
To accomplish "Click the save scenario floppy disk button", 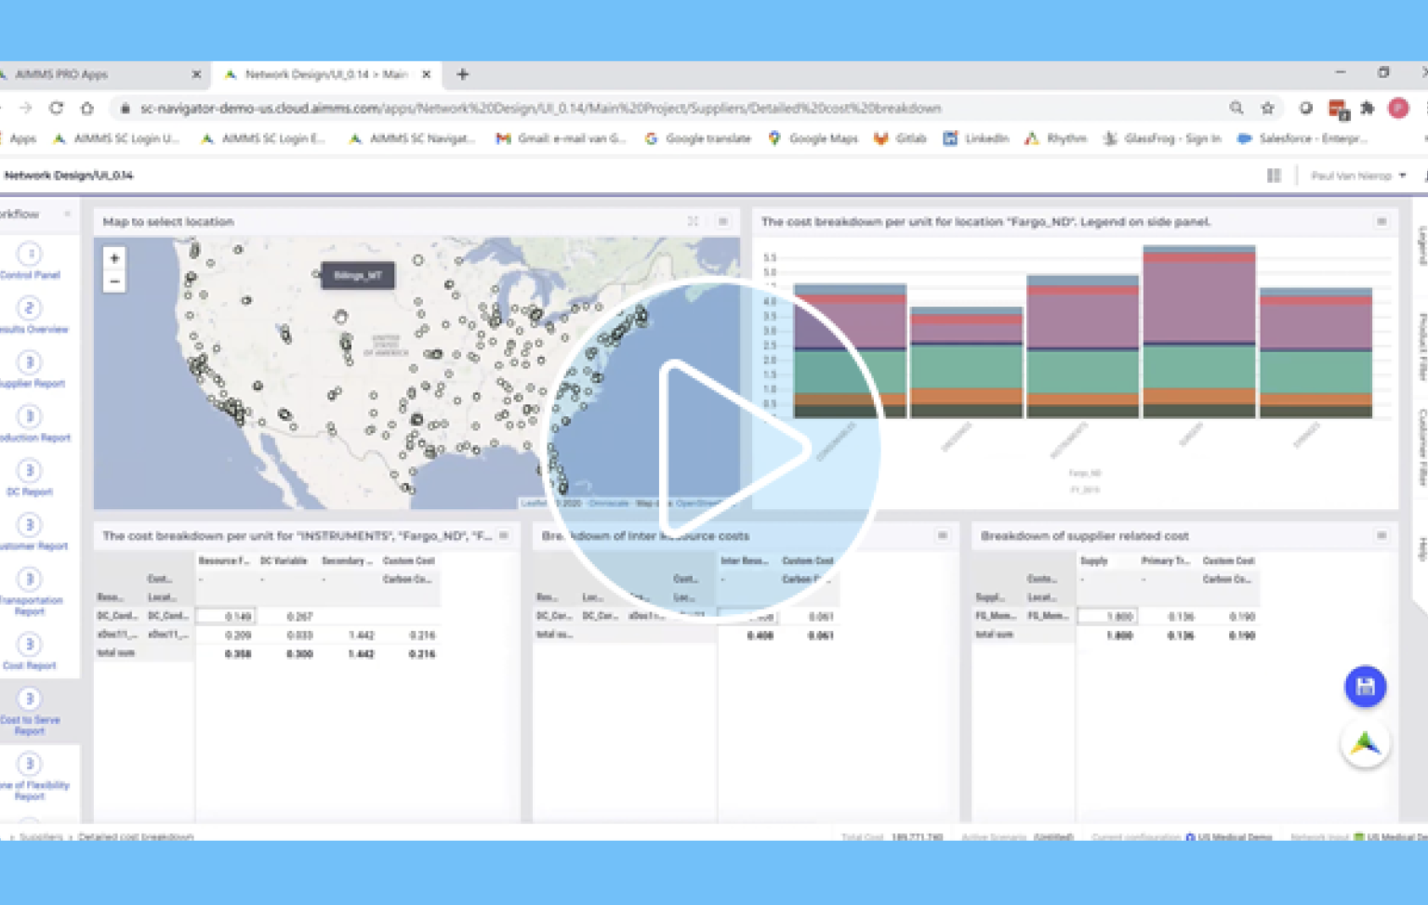I will click(1364, 687).
